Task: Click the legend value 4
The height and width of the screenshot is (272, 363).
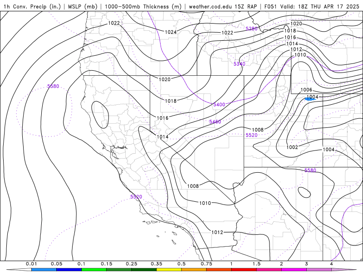Action: pos(331,264)
